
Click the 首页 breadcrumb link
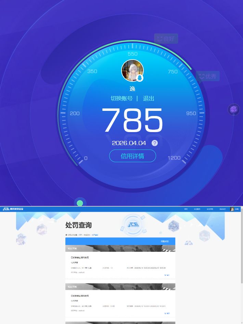coord(80,235)
